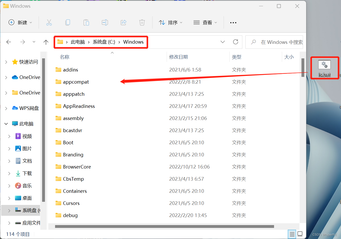Click the addins folder icon
The width and height of the screenshot is (341, 239).
click(x=58, y=70)
